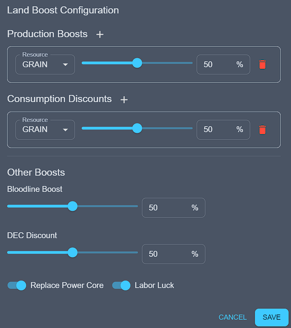Disable the Labor Luck switch
Screen dimensions: 291x328
[121, 285]
